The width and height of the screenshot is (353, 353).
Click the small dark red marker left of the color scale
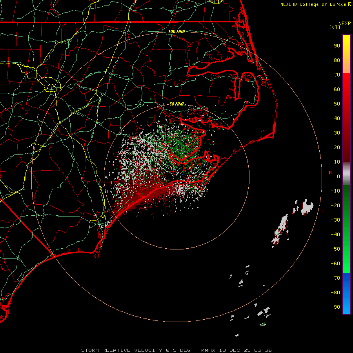coord(330,172)
